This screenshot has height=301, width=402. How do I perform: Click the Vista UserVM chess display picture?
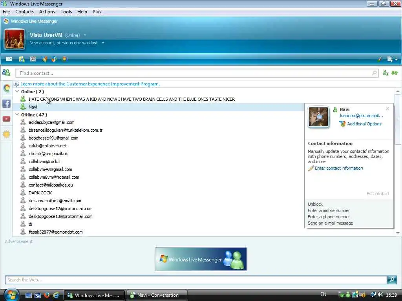[15, 39]
